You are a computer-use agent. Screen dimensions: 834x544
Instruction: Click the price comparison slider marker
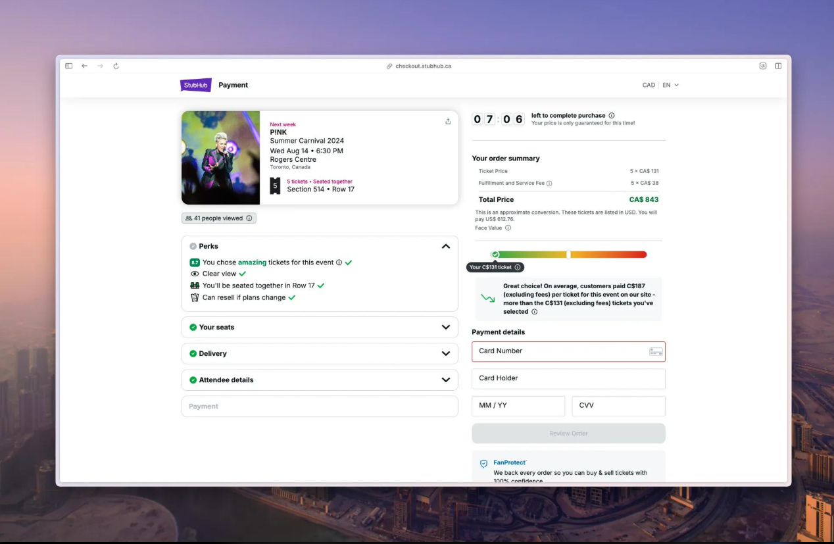(495, 255)
